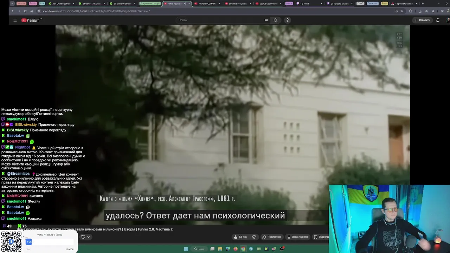Open Windows Start menu
The height and width of the screenshot is (253, 450).
coord(186,249)
